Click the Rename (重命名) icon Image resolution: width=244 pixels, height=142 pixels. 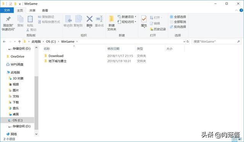(99, 19)
